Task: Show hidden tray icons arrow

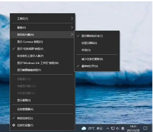Action: (108, 128)
